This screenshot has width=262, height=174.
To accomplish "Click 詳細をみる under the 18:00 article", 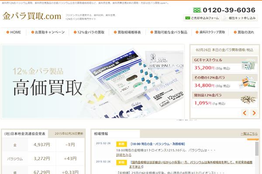I will [x=124, y=155].
